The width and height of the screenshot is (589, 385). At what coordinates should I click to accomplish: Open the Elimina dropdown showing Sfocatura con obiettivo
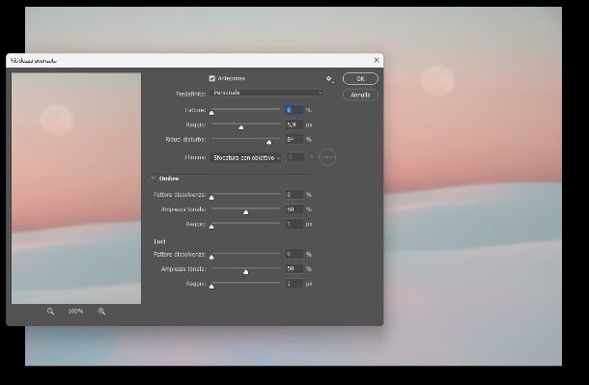pyautogui.click(x=246, y=158)
